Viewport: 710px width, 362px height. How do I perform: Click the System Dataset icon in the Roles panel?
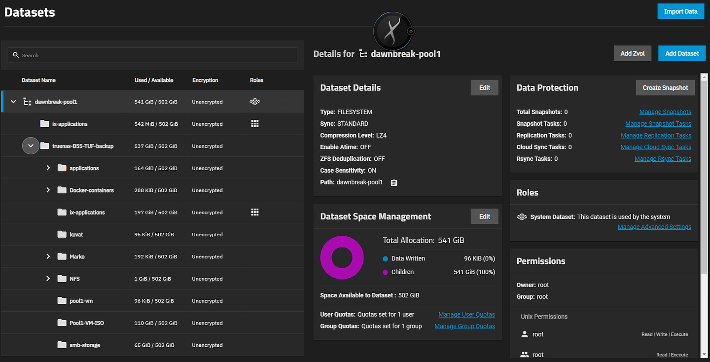click(x=523, y=217)
